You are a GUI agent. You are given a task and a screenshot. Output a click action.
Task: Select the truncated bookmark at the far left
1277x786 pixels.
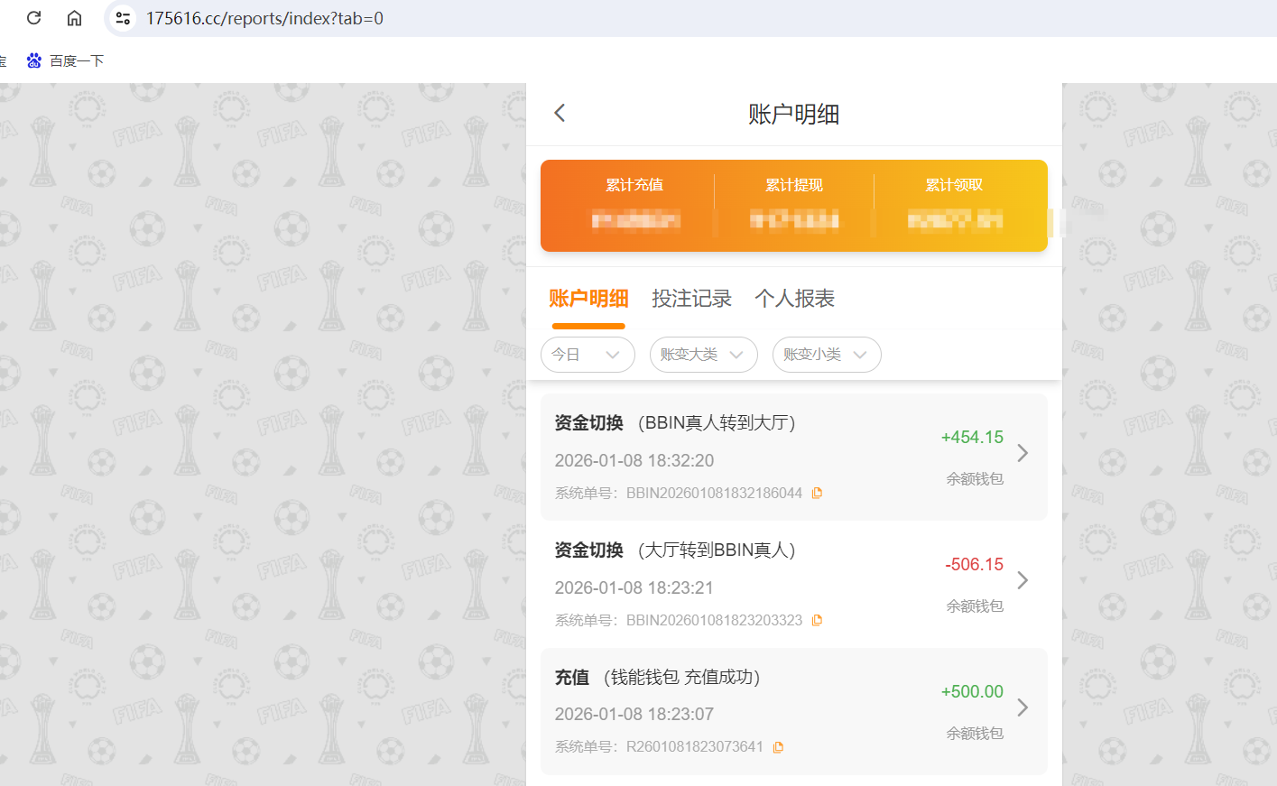(3, 60)
